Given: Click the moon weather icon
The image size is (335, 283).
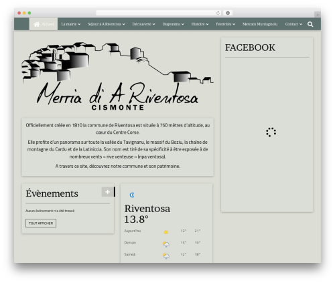Looking at the screenshot, I should click(x=132, y=195).
